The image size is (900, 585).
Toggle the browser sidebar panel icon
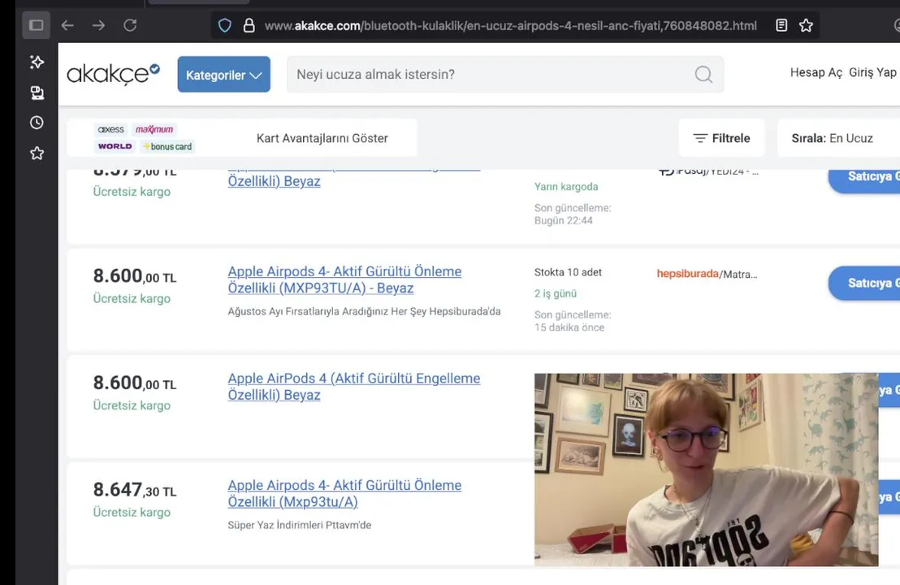37,25
